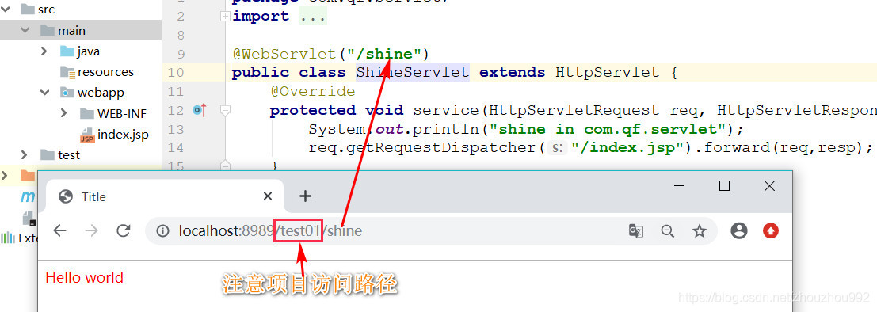Open the Chrome profile avatar icon
Viewport: 877px width, 312px height.
tap(739, 231)
